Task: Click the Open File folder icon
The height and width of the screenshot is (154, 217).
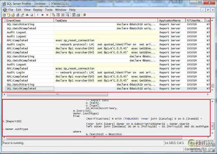Action: coord(13,15)
